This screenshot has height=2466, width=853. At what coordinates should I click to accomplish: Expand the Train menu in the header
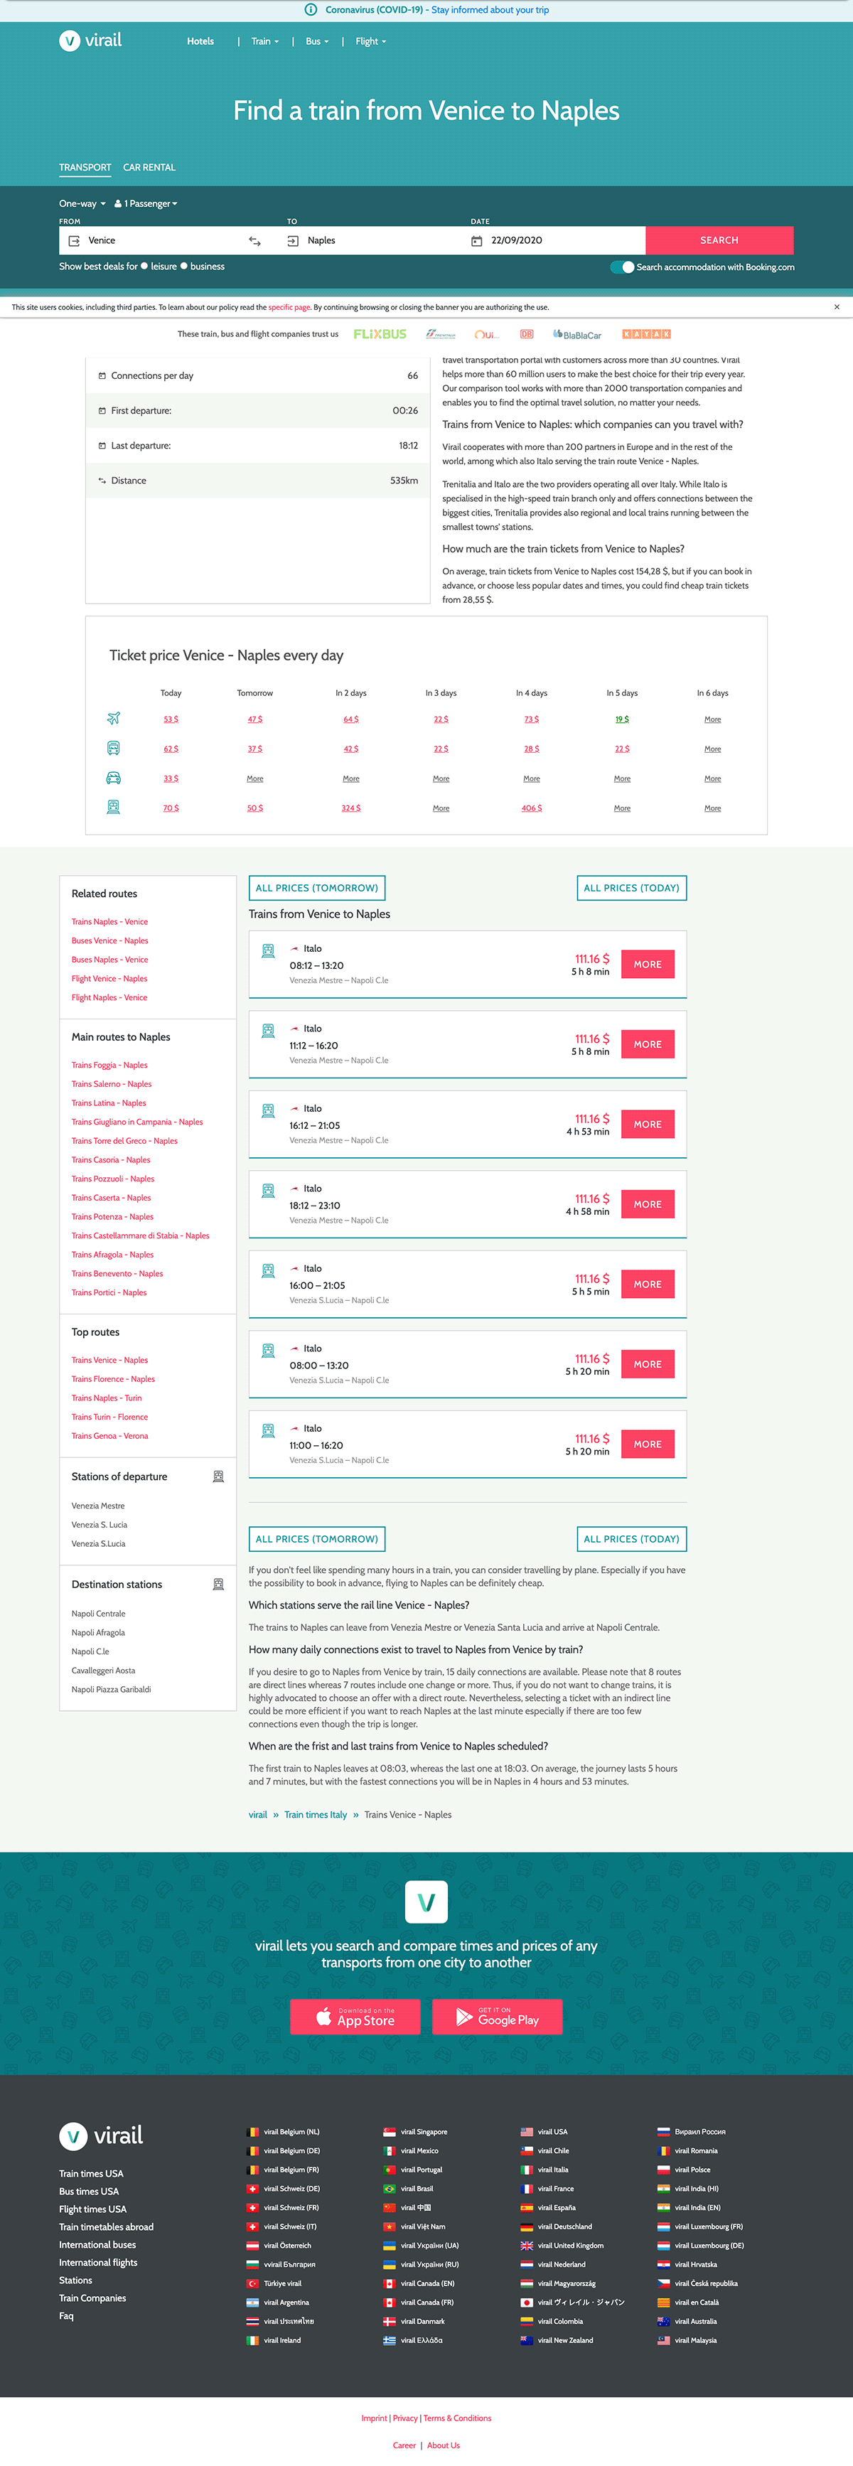(264, 42)
